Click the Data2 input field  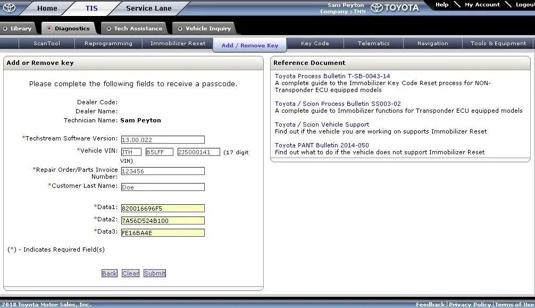point(163,221)
